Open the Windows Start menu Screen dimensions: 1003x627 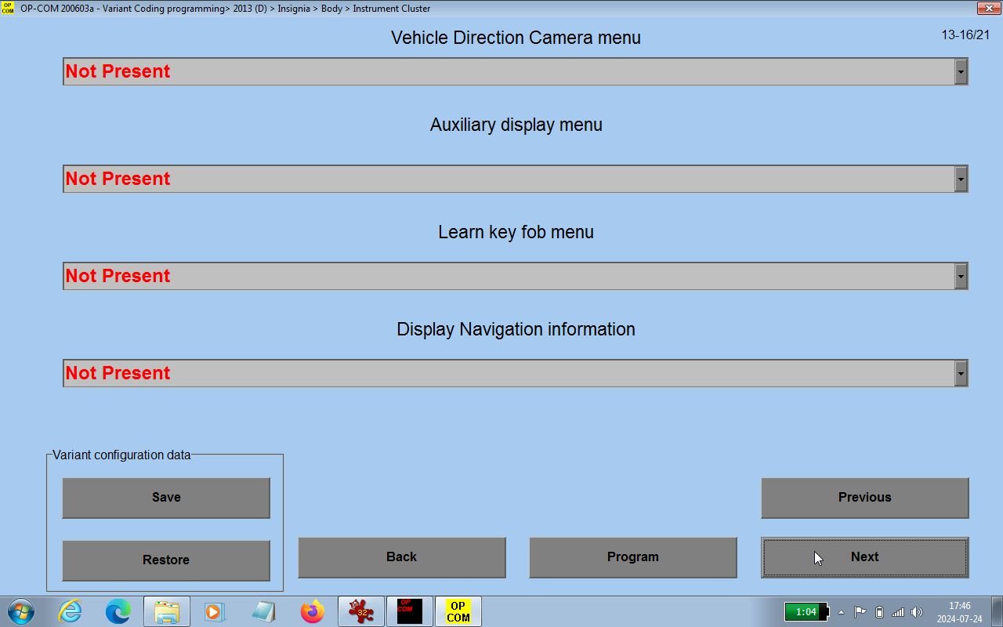tap(20, 611)
